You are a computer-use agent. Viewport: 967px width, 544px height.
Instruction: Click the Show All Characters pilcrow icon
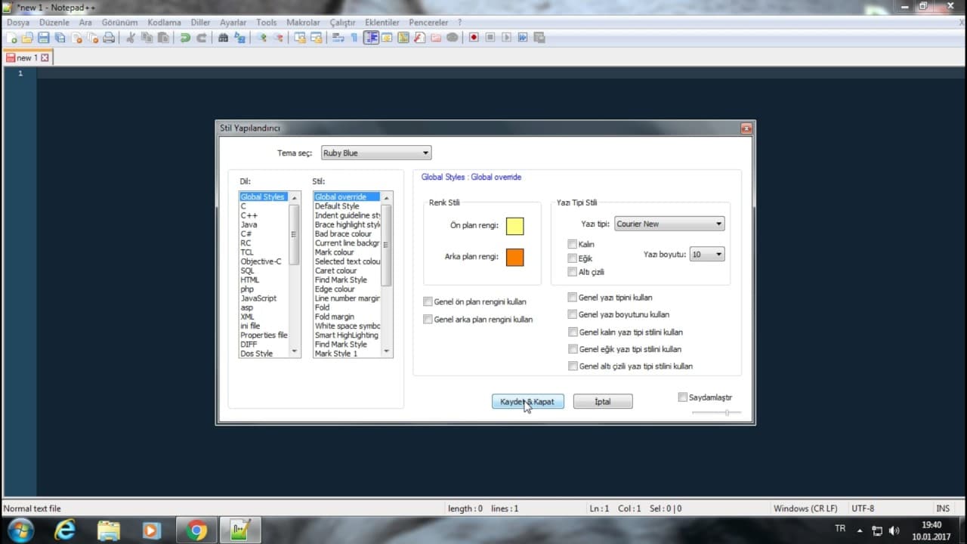(354, 38)
